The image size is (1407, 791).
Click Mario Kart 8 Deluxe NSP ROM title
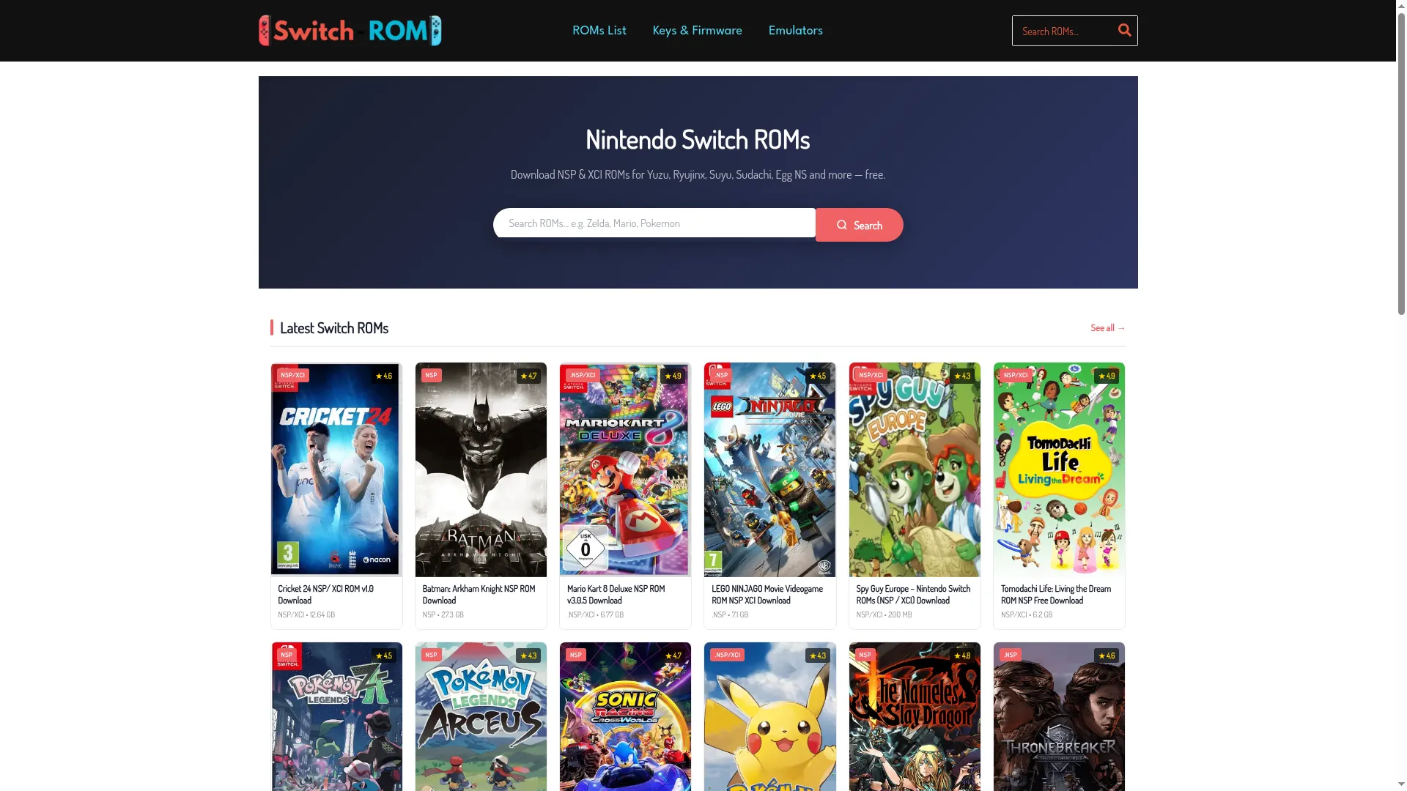tap(616, 594)
